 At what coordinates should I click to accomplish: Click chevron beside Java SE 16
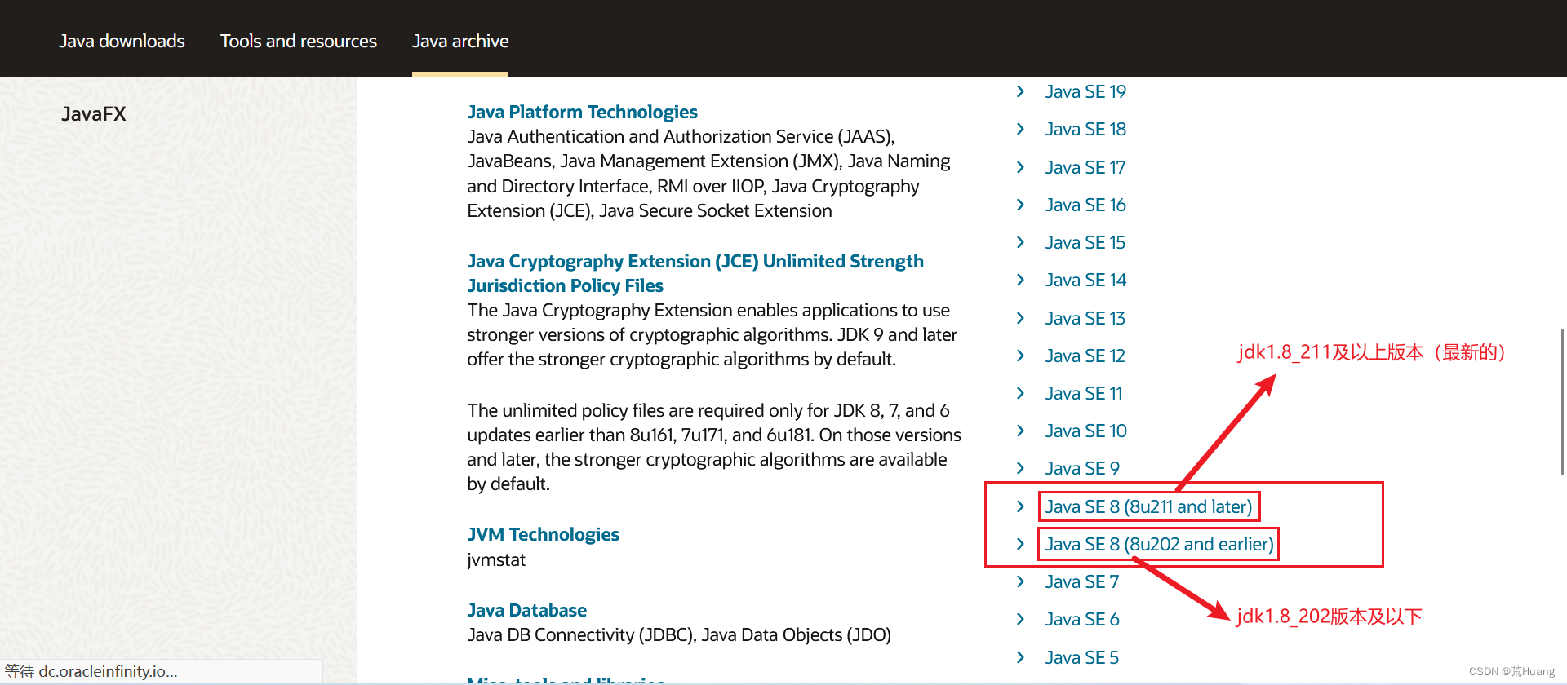[1020, 205]
